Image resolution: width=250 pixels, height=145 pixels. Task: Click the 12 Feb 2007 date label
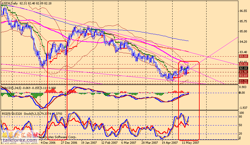coord(109,142)
